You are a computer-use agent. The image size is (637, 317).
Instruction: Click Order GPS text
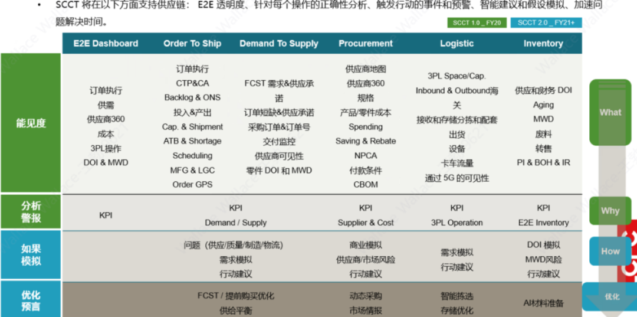[x=192, y=185]
